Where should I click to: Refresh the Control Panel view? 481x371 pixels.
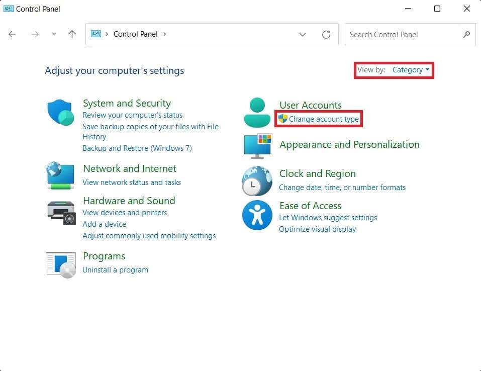tap(326, 34)
